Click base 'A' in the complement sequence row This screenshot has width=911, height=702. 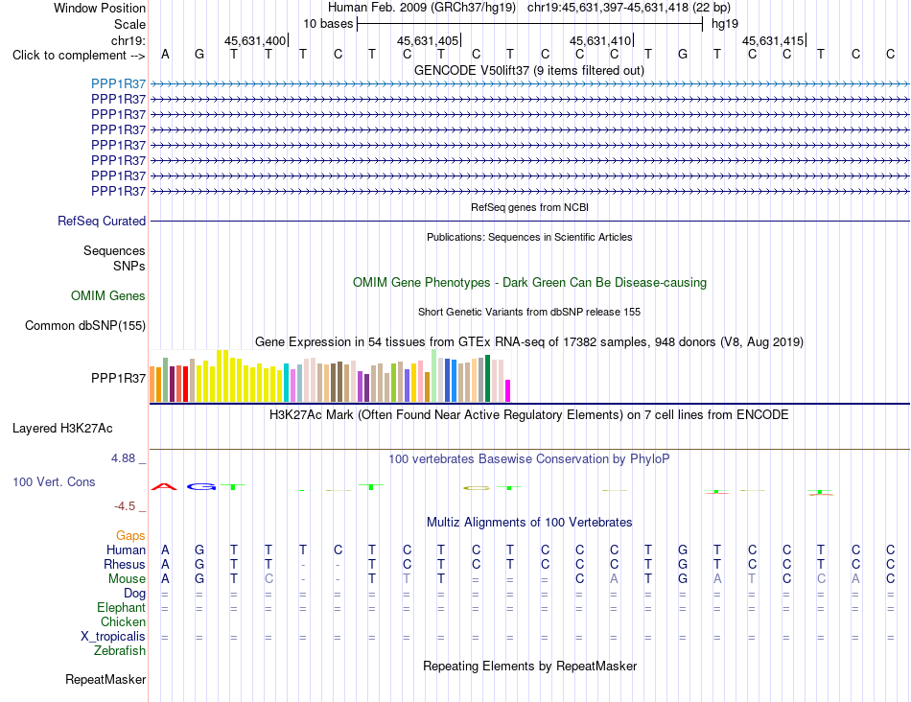tap(165, 55)
